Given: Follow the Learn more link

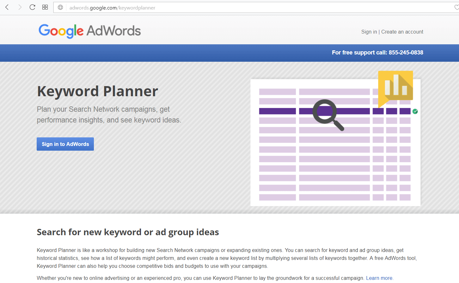Looking at the screenshot, I should (379, 278).
